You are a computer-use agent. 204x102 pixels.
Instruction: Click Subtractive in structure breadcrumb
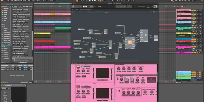pyautogui.click(x=83, y=12)
